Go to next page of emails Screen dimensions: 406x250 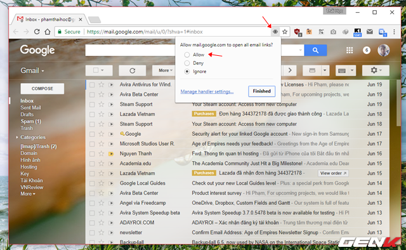click(x=290, y=70)
